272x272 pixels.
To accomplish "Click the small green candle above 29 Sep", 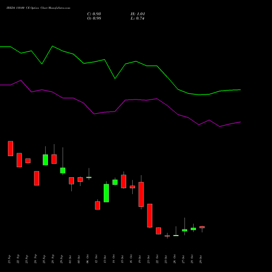I will pyautogui.click(x=63, y=170).
